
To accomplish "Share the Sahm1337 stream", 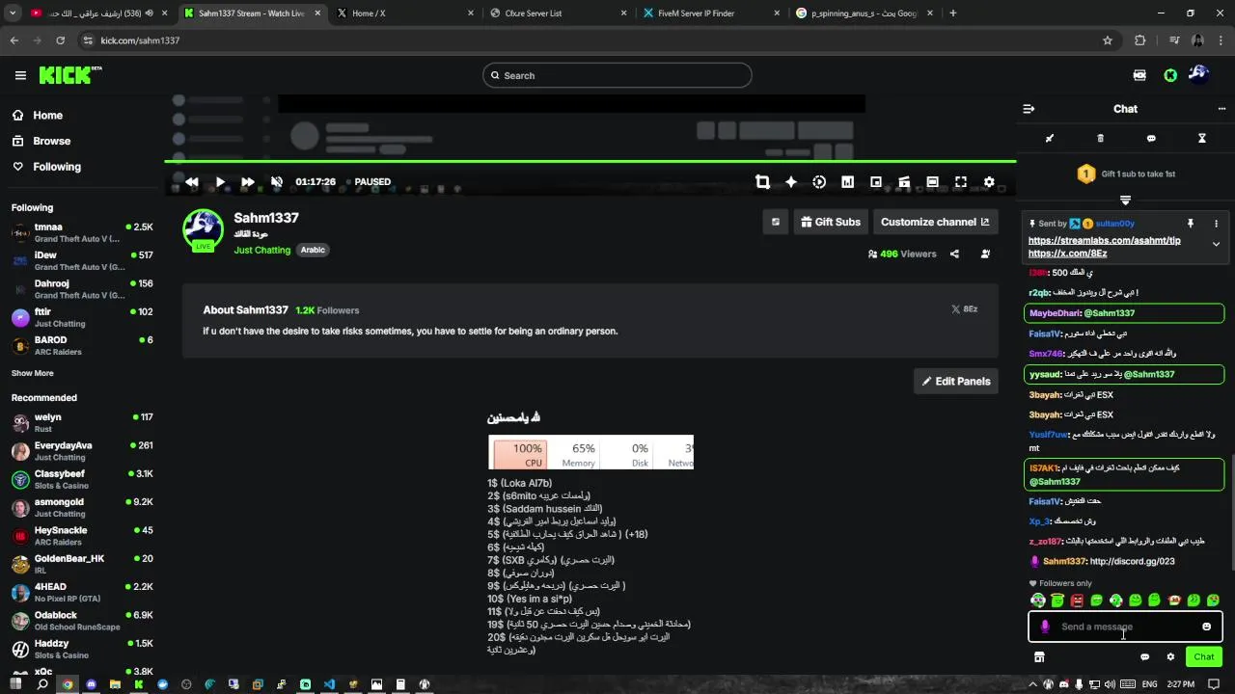I will tap(954, 254).
